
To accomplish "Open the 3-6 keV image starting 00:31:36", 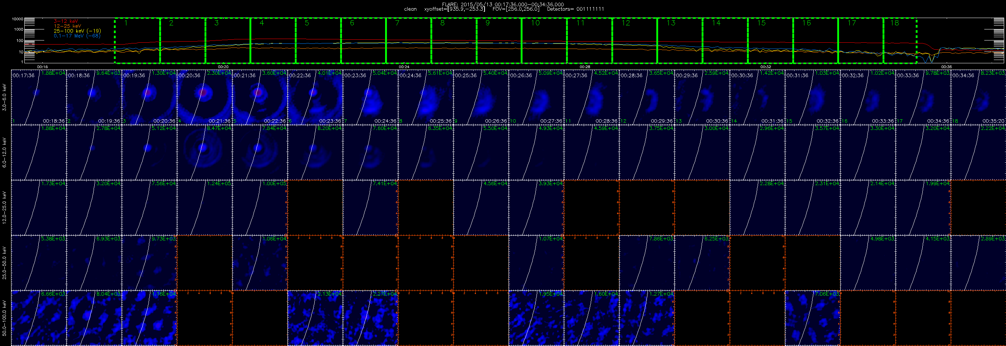I will click(812, 97).
